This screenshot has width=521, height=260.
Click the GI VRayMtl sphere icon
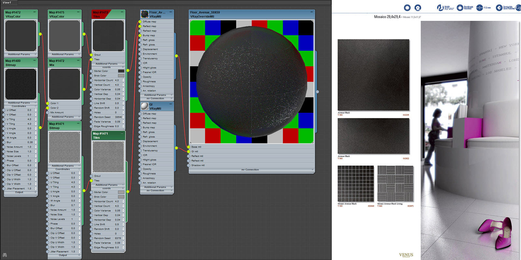click(145, 106)
